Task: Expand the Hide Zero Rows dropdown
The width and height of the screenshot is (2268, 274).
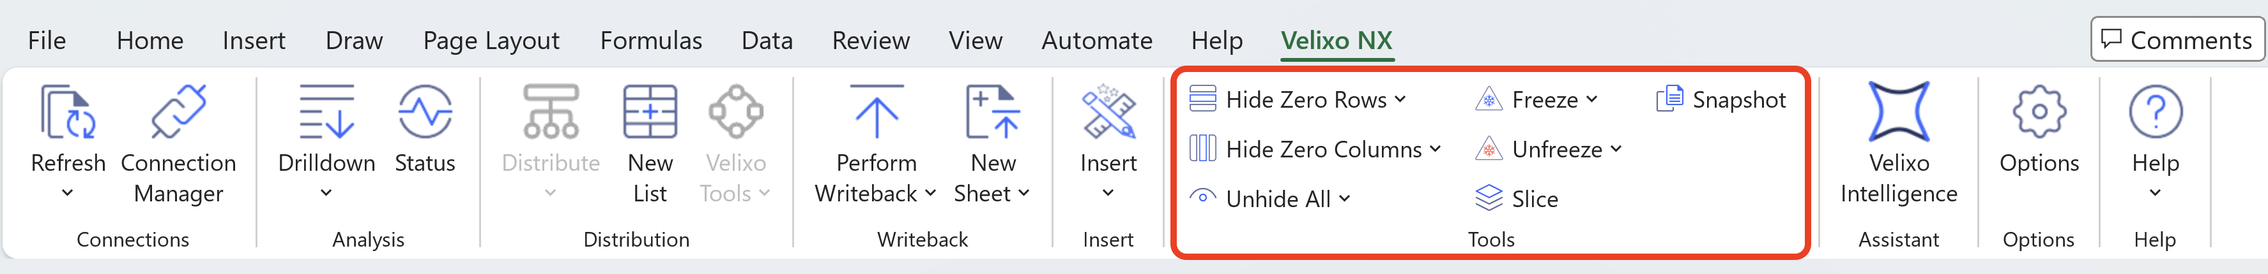Action: coord(1401,99)
